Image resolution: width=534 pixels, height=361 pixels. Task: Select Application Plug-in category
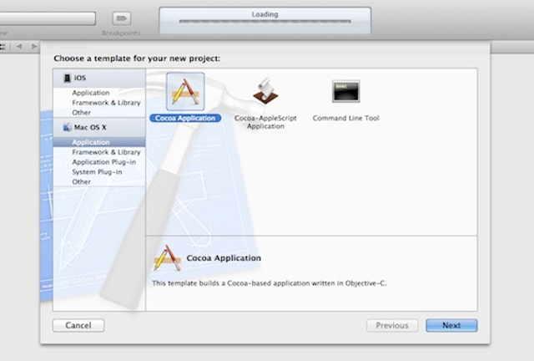click(103, 162)
